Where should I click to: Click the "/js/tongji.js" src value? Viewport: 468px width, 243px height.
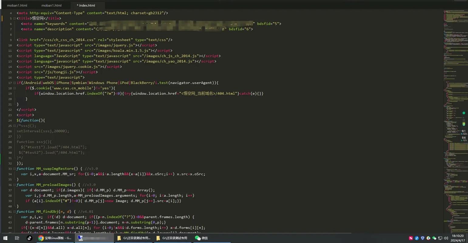(59, 72)
